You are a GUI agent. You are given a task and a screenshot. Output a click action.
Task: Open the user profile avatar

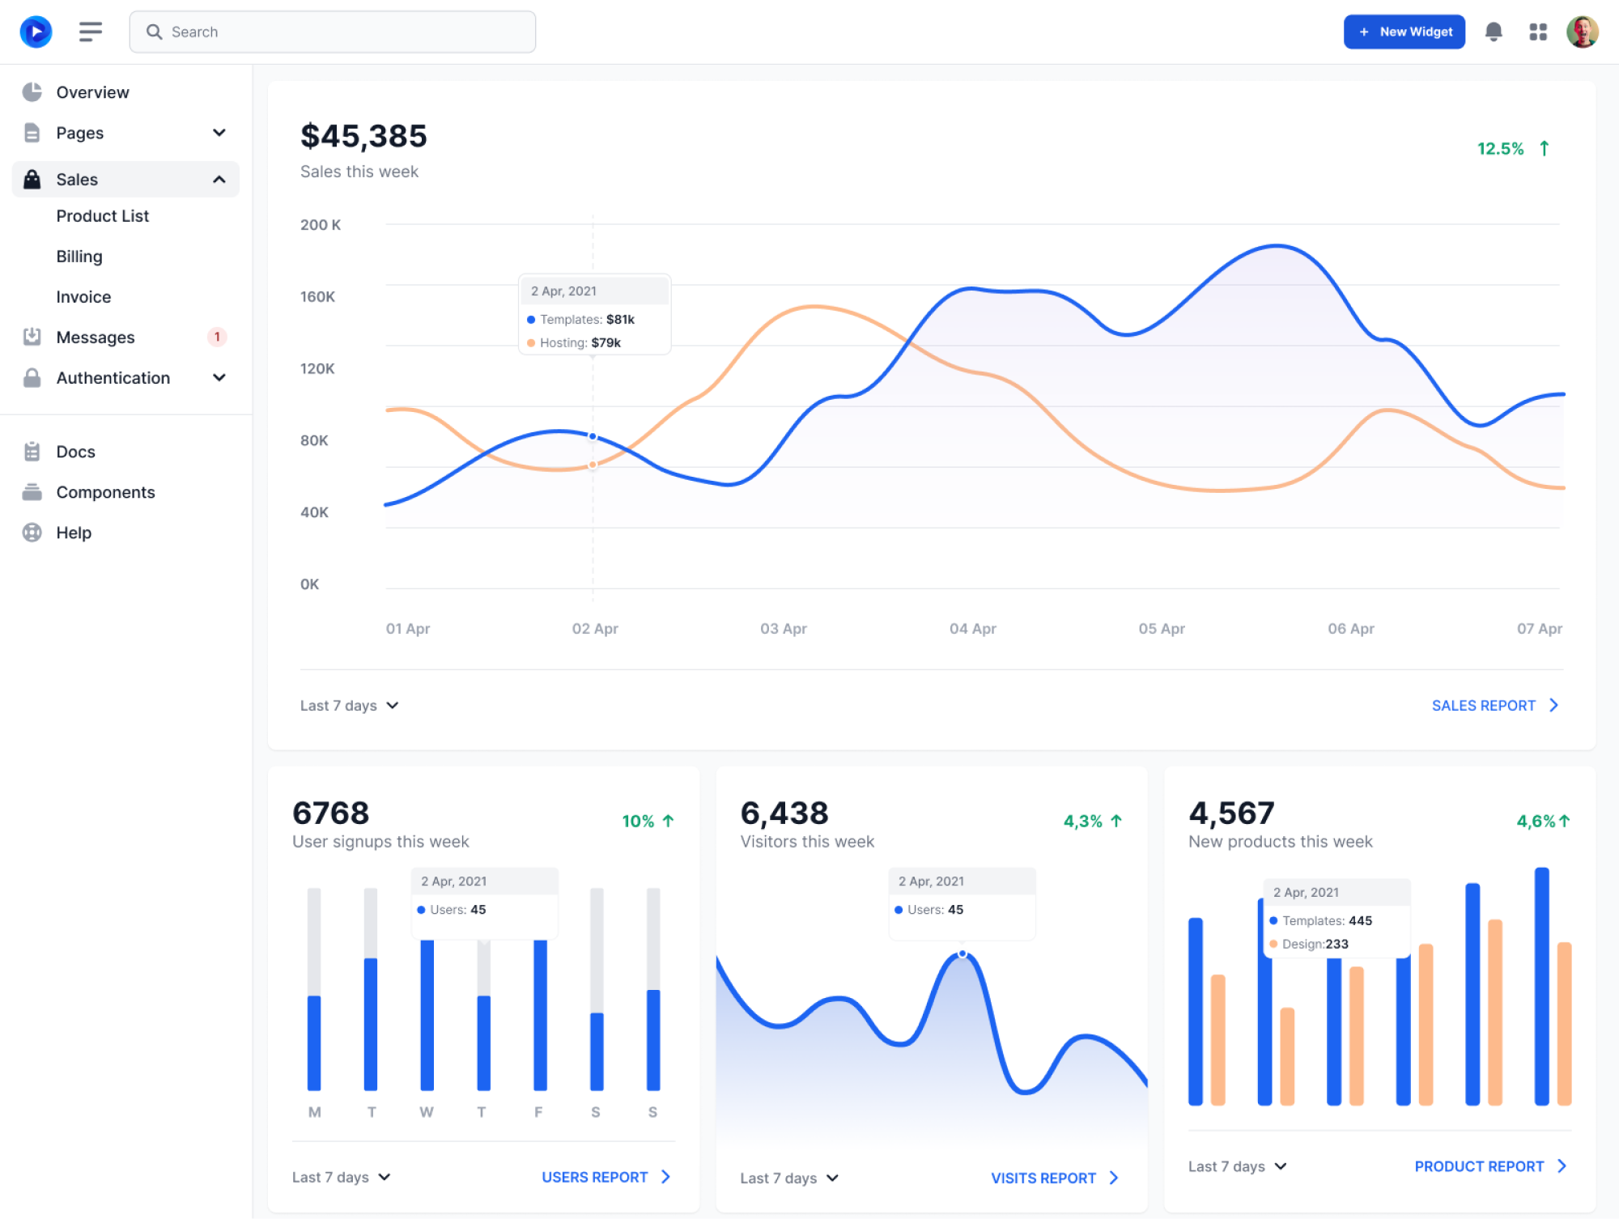click(1582, 32)
